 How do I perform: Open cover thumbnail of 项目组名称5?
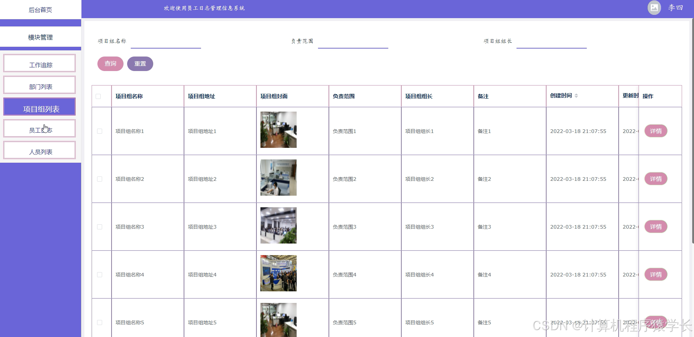tap(279, 320)
